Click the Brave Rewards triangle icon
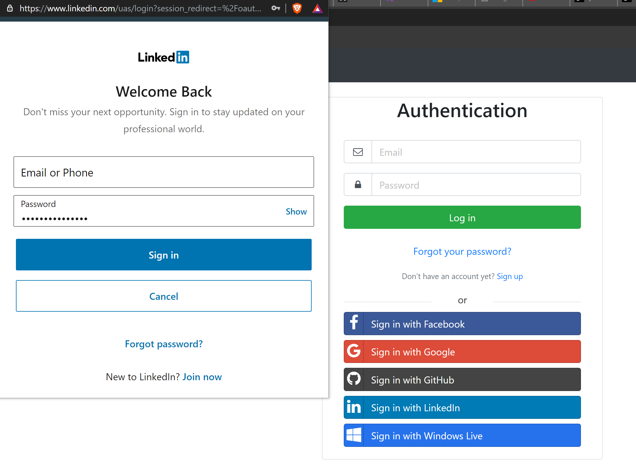636x469 pixels. pyautogui.click(x=317, y=9)
